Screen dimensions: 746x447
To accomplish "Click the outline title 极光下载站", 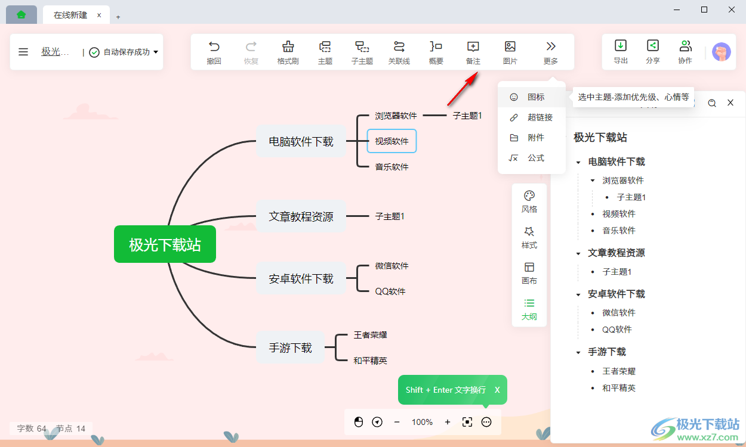I will [600, 138].
